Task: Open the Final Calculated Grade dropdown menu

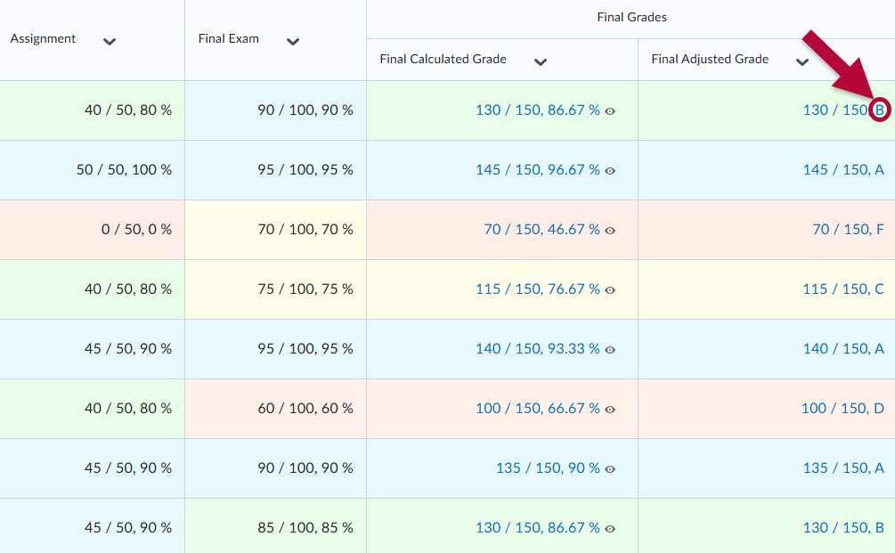Action: 541,61
